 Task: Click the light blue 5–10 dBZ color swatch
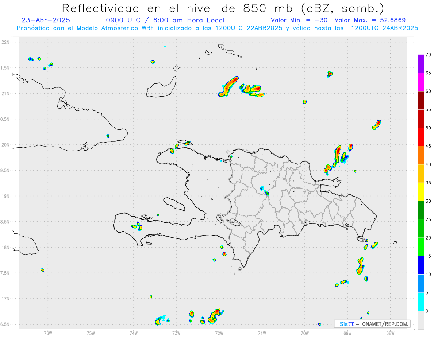point(421,284)
